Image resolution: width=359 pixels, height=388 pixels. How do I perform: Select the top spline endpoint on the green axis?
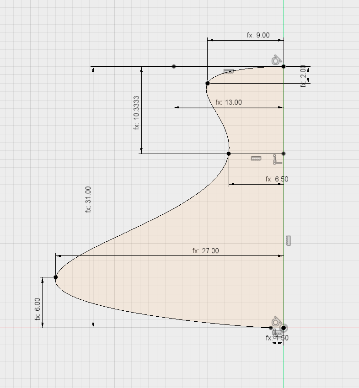(x=284, y=66)
